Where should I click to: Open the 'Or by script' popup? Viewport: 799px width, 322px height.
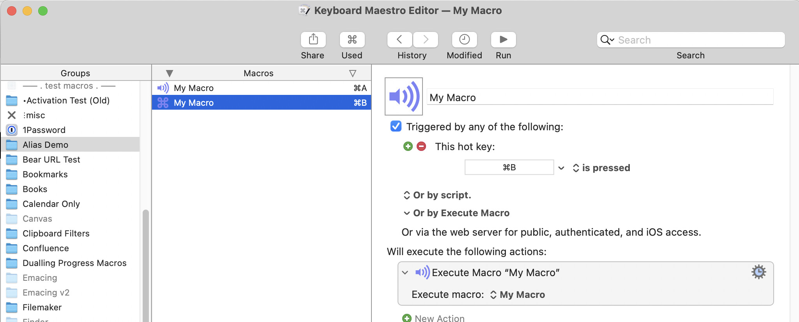coord(437,195)
